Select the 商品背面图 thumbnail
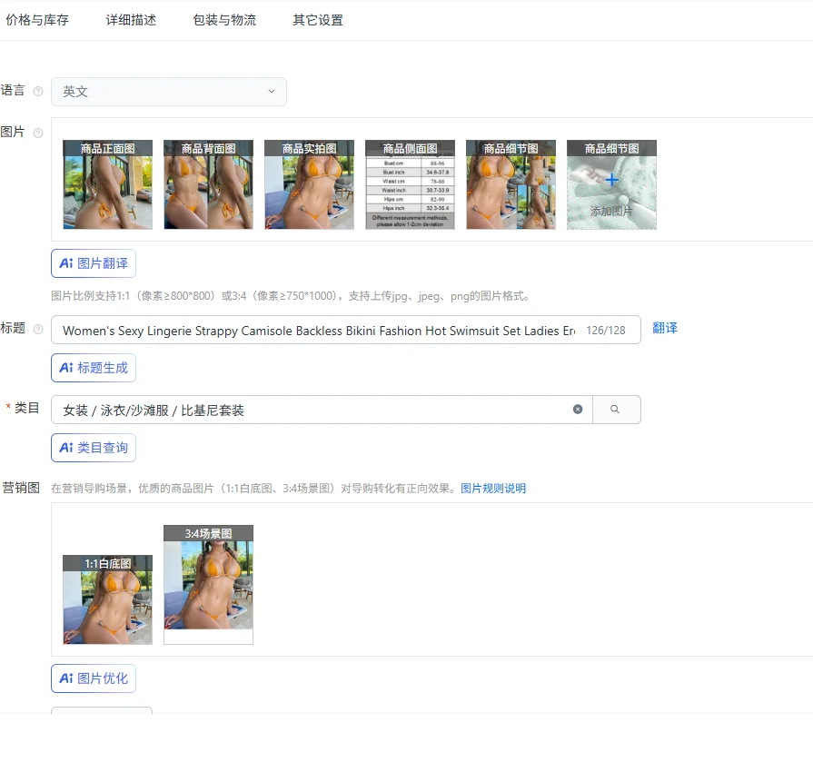This screenshot has width=813, height=772. pos(208,184)
